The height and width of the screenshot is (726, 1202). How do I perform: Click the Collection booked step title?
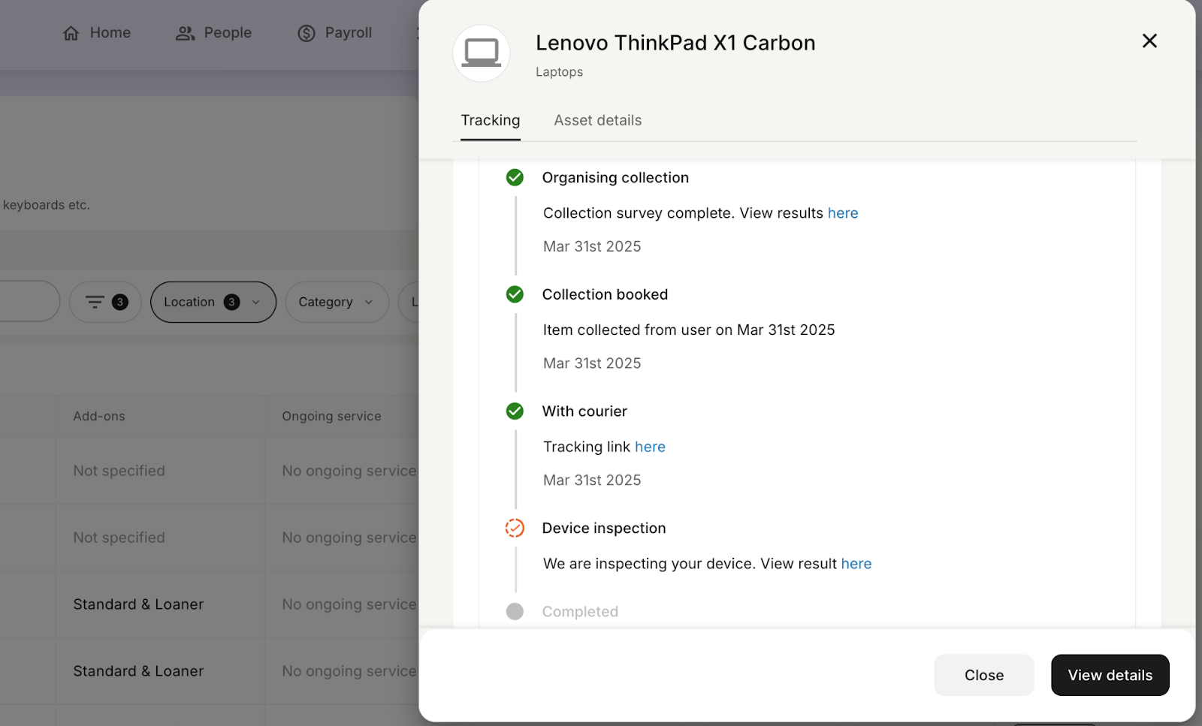pyautogui.click(x=605, y=294)
